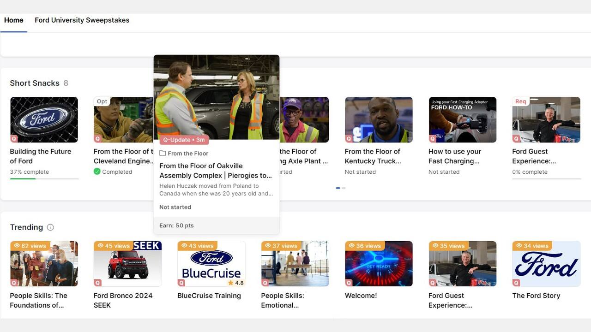Click People Skills: Emotional title

pyautogui.click(x=283, y=300)
